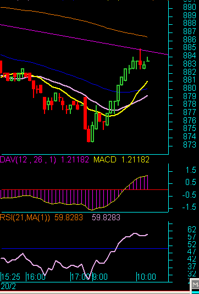Click the 888 price axis label
The height and width of the screenshot is (294, 199).
tap(190, 23)
